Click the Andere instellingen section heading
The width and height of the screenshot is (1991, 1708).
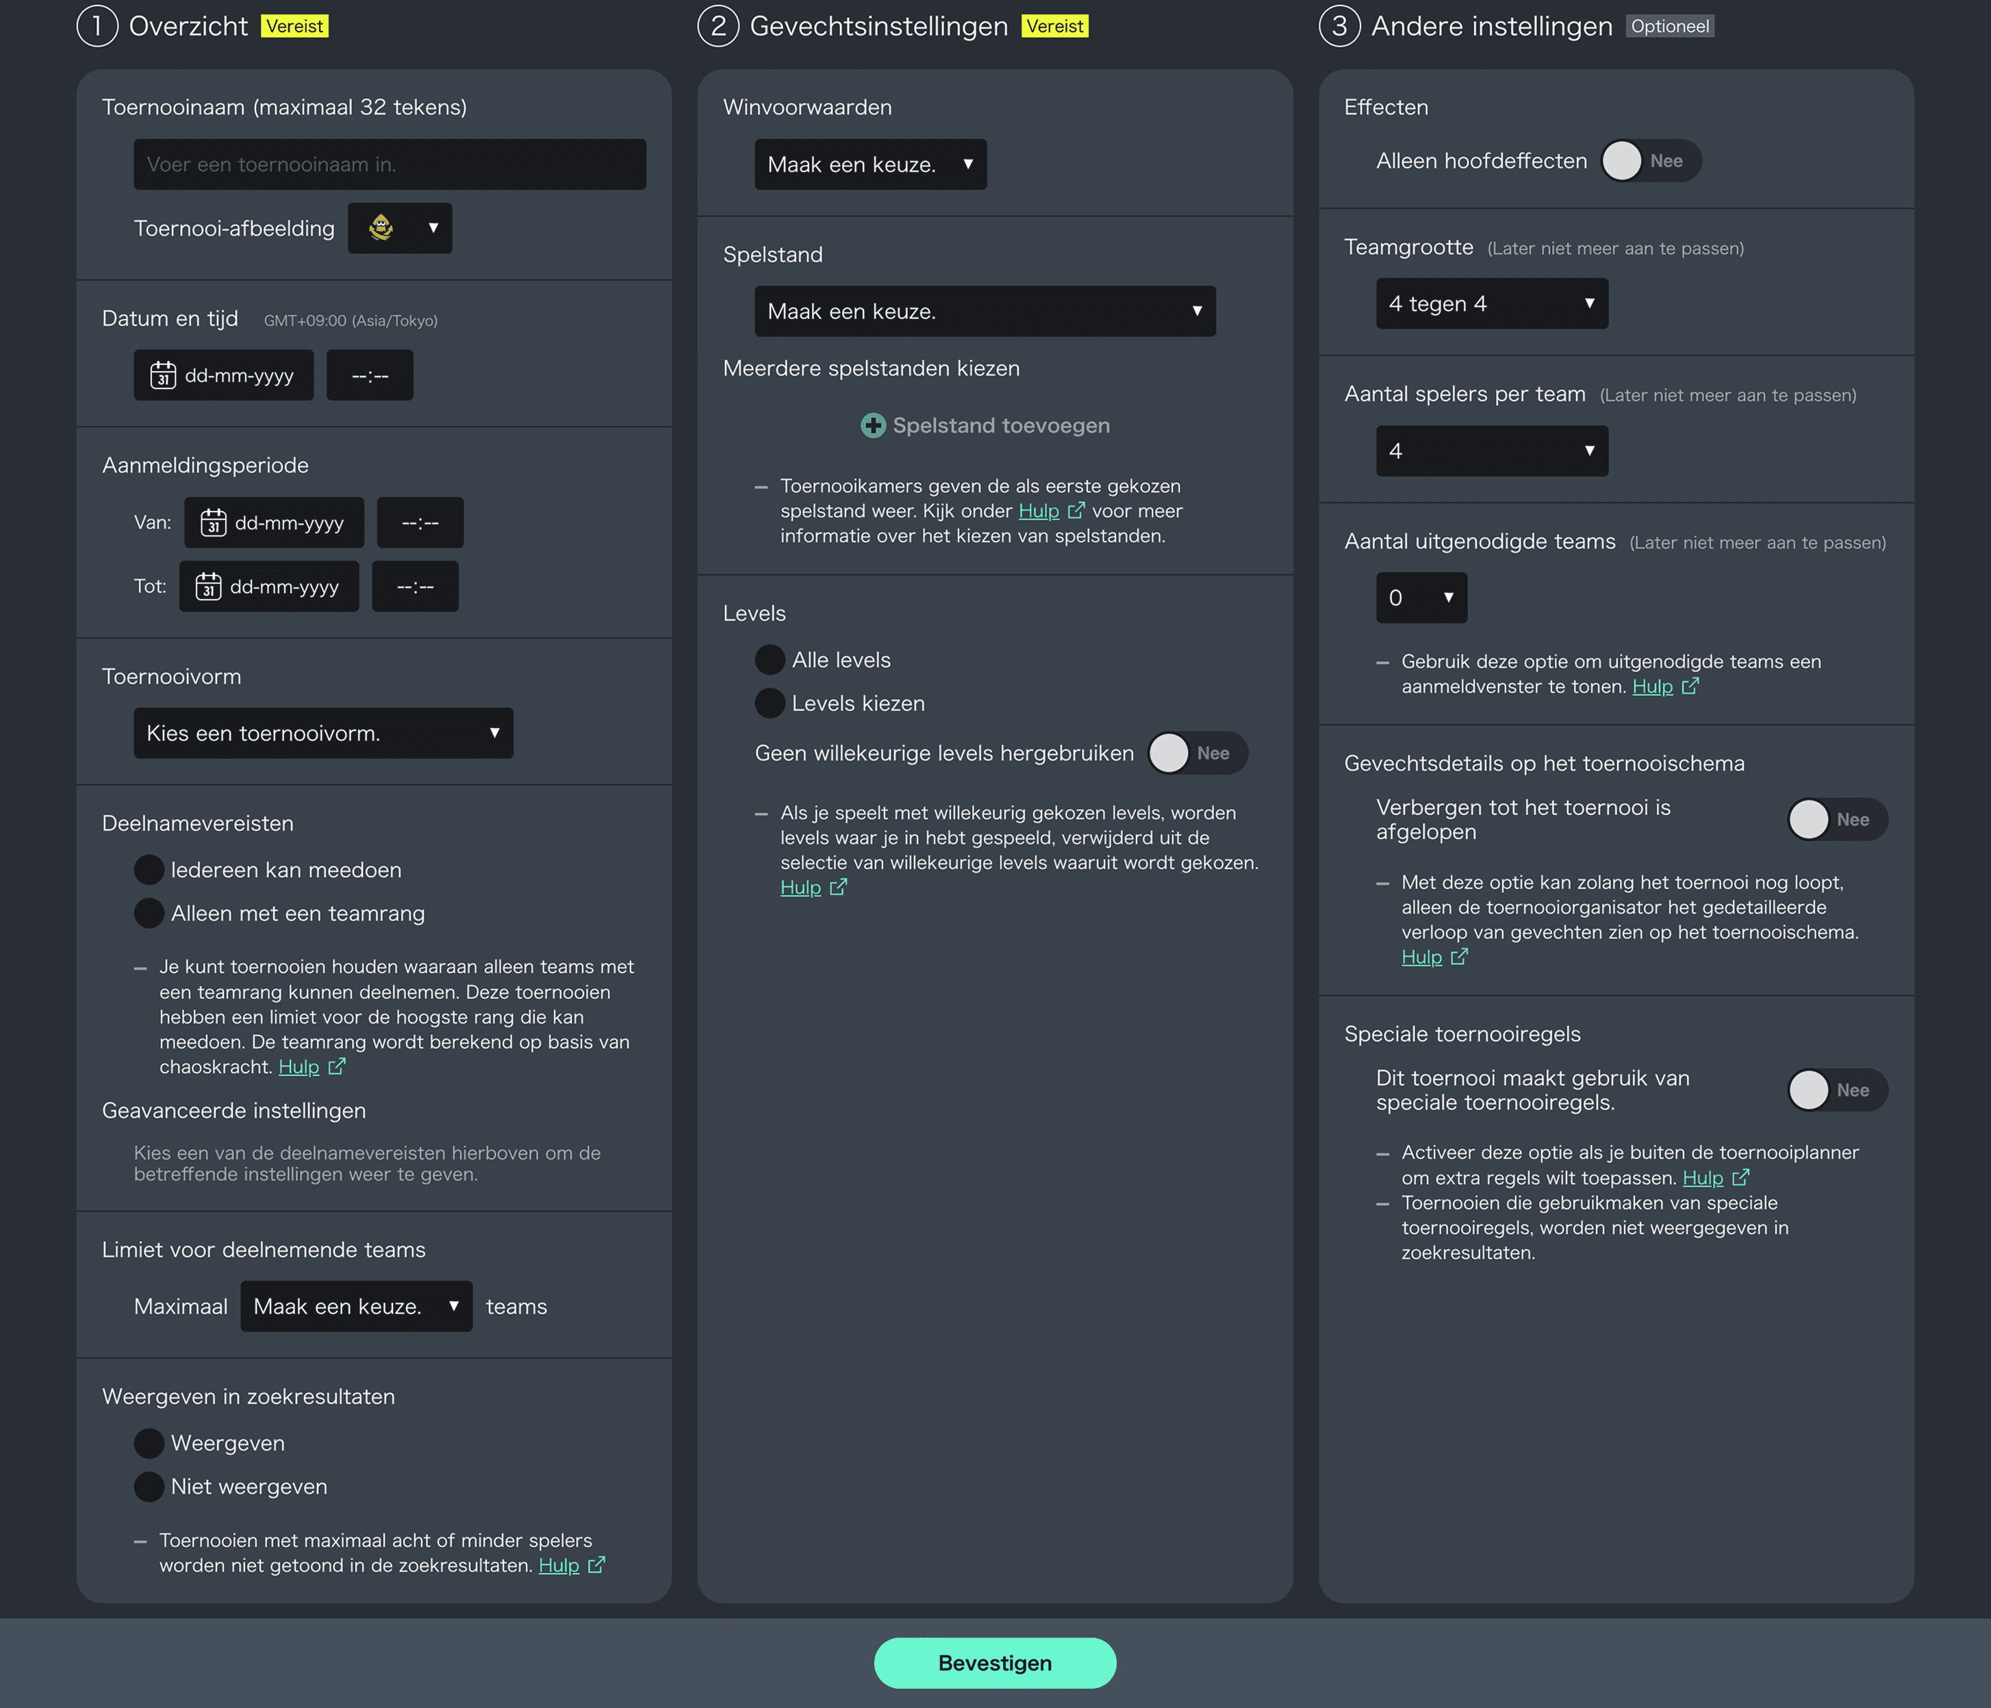(x=1491, y=26)
